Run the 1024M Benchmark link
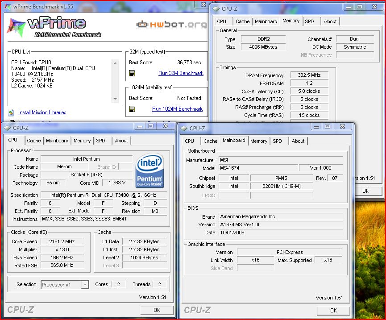This screenshot has height=320, width=386. (177, 109)
